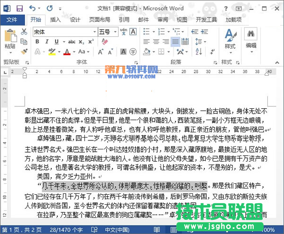Click the Redo/Repeat icon
284x234 pixels.
tap(50, 9)
